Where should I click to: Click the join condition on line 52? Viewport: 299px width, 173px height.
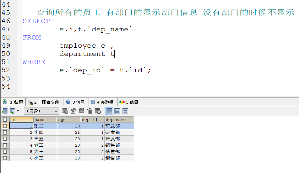coord(105,70)
